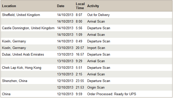Select the 1:09 Arrival Scan time
Screen dimensions: 173x98
(x=79, y=35)
